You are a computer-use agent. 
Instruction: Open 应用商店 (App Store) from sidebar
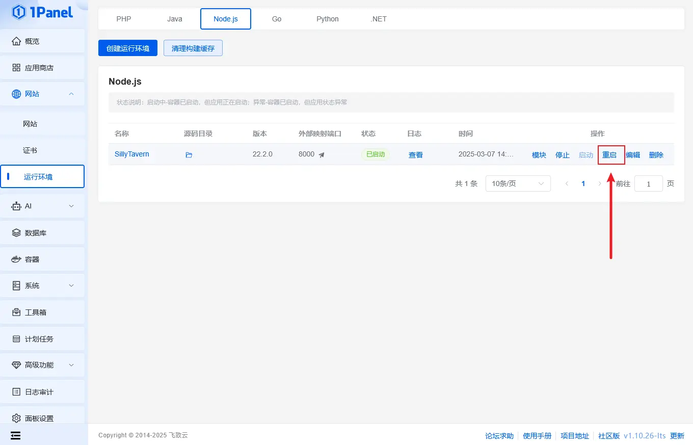coord(39,68)
